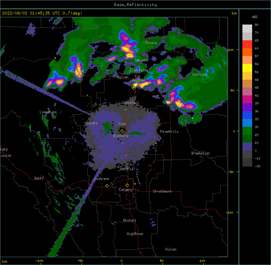Click the Blackfalds city label
The image size is (271, 265).
pyautogui.click(x=139, y=70)
